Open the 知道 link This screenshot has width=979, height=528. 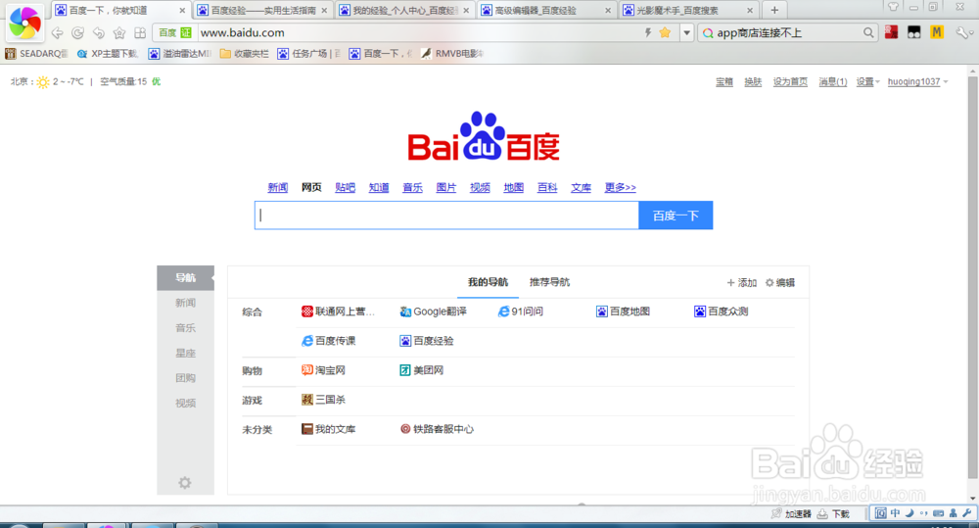coord(379,187)
